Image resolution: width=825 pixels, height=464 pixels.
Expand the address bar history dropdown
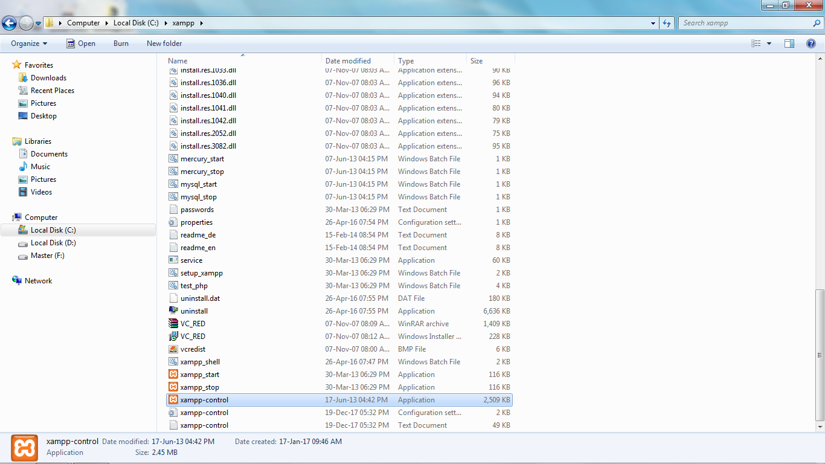tap(653, 23)
